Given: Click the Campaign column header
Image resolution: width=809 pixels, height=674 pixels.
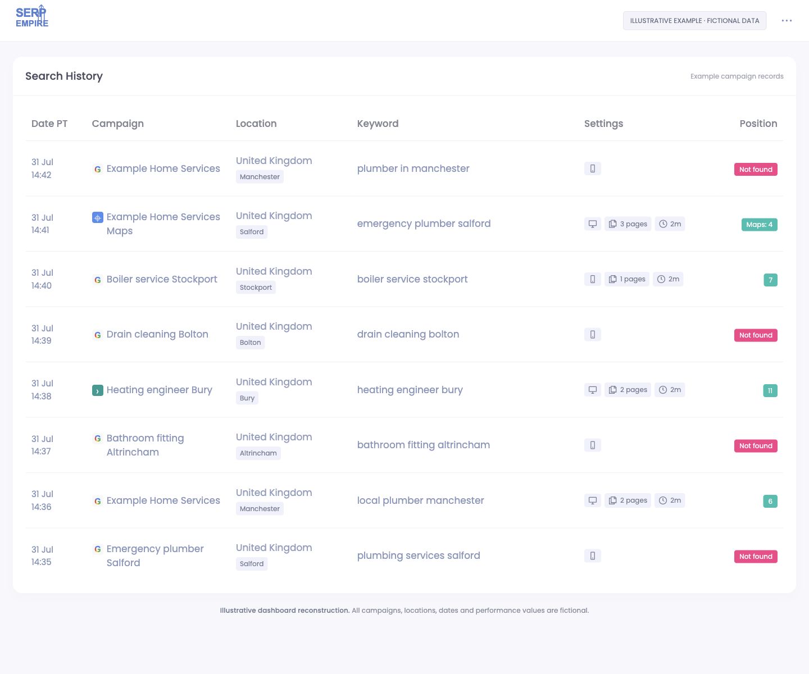Looking at the screenshot, I should pyautogui.click(x=118, y=124).
